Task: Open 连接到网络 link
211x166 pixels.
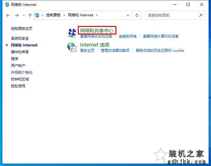Action: [128, 36]
